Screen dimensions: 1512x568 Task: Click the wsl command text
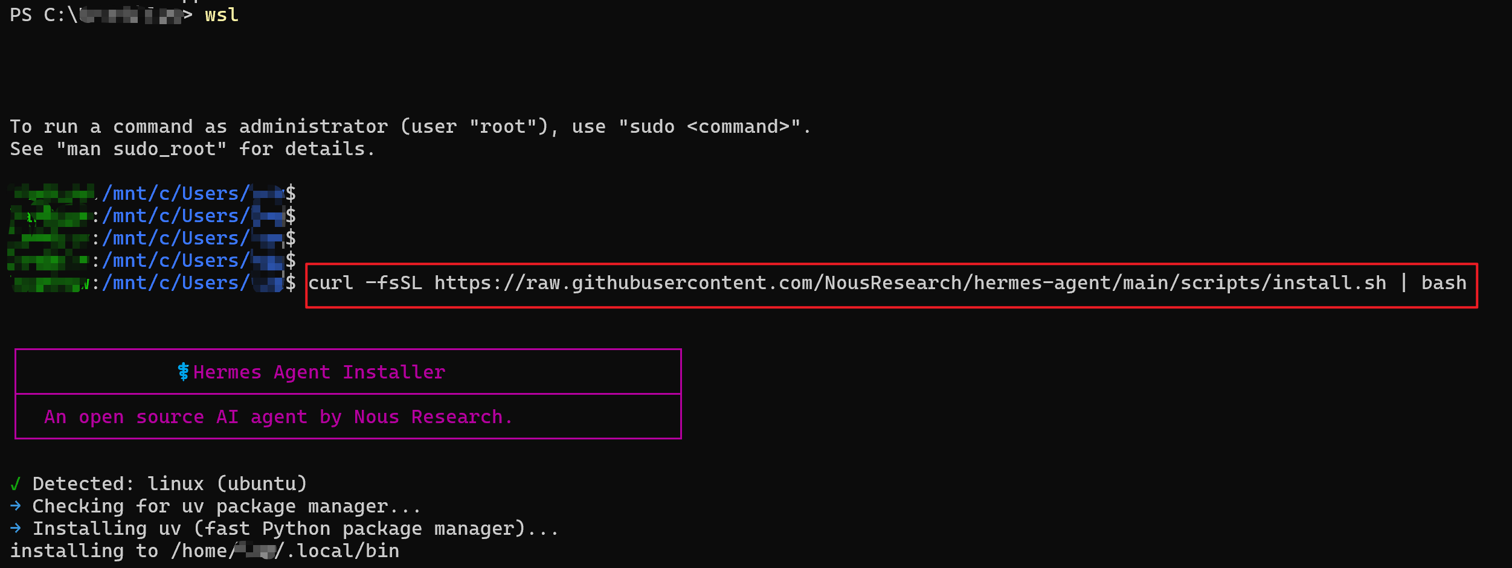(x=222, y=14)
